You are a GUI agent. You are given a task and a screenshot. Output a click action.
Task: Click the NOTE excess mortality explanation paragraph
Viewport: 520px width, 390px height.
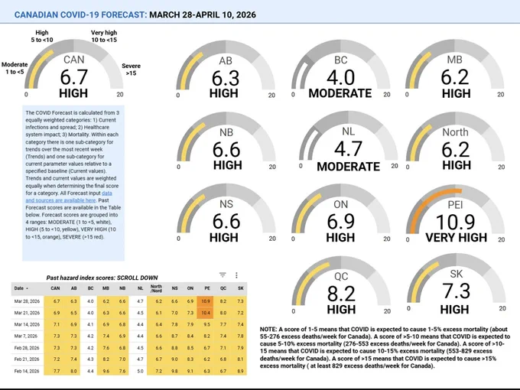pyautogui.click(x=385, y=347)
